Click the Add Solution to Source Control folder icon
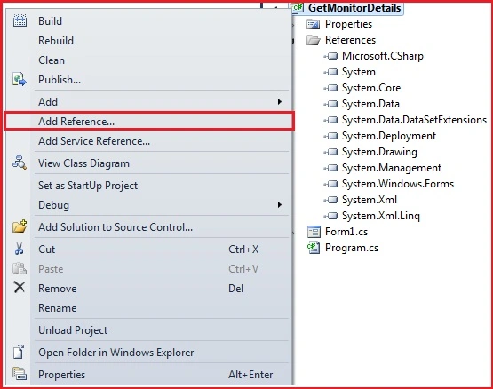 [20, 226]
